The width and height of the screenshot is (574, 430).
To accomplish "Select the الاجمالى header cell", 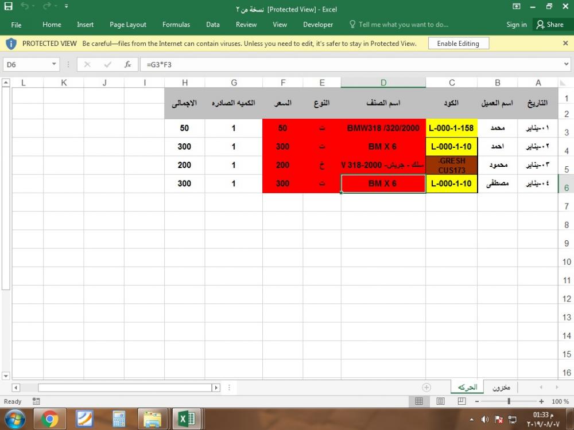I will pyautogui.click(x=184, y=103).
